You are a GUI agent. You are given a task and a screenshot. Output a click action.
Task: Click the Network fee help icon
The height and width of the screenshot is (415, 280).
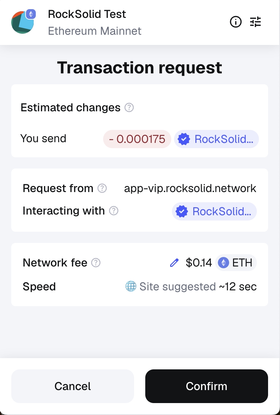96,263
